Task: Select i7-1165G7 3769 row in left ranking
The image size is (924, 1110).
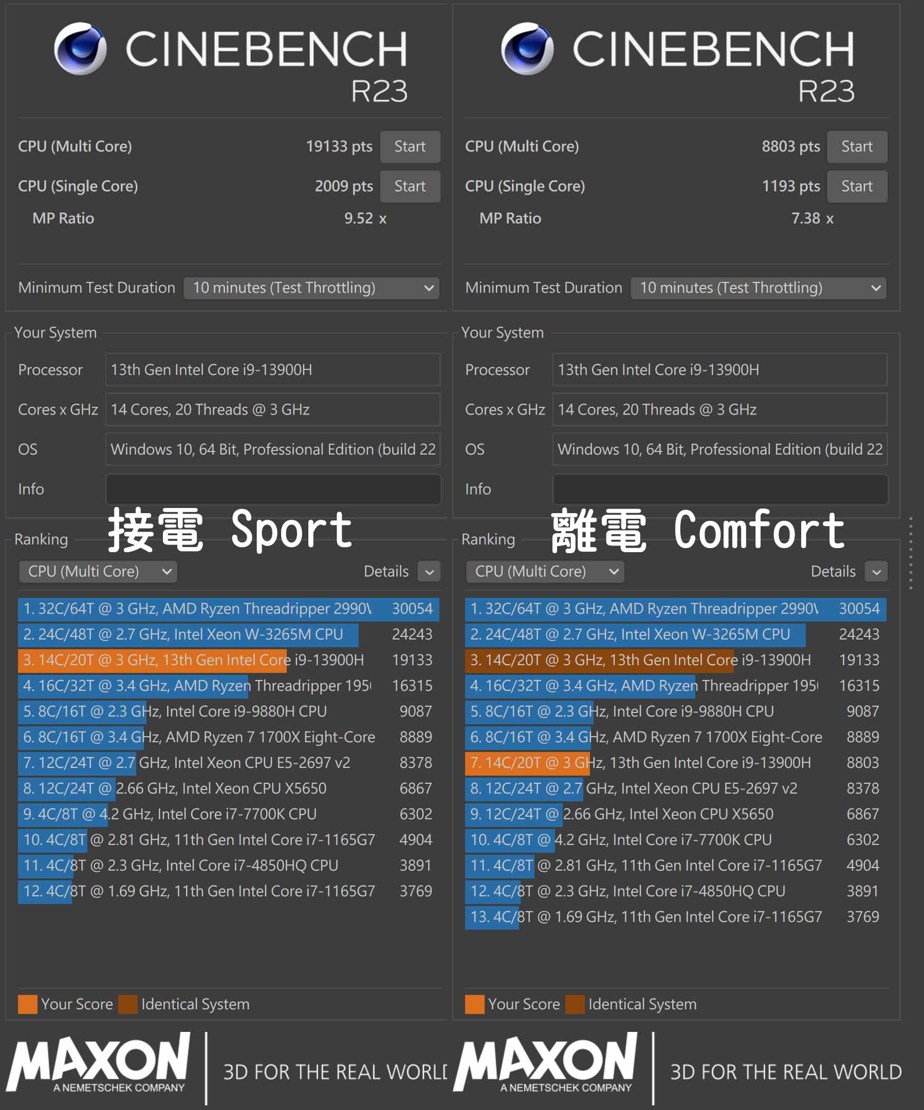Action: coord(229,892)
